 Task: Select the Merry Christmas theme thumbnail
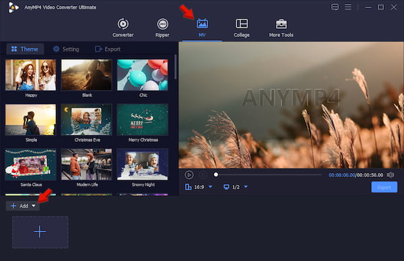pos(143,120)
